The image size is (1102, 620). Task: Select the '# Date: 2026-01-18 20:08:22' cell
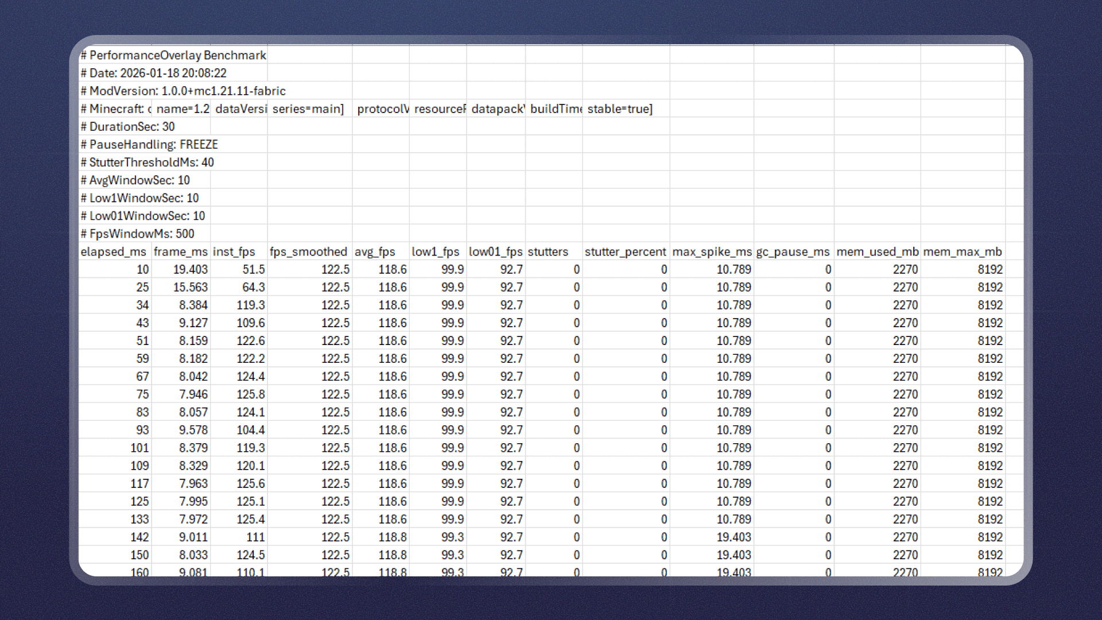tap(154, 73)
